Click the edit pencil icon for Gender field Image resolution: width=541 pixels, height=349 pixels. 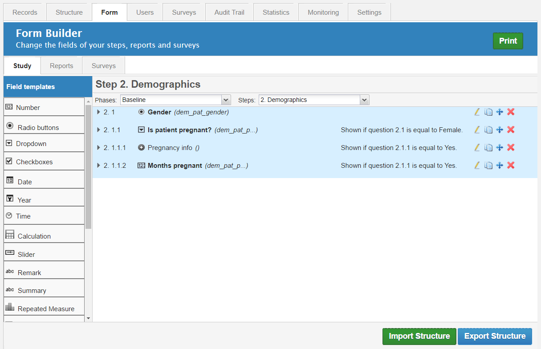[477, 112]
